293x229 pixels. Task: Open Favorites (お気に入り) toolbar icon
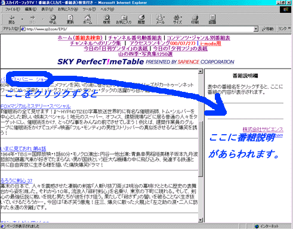(124, 19)
